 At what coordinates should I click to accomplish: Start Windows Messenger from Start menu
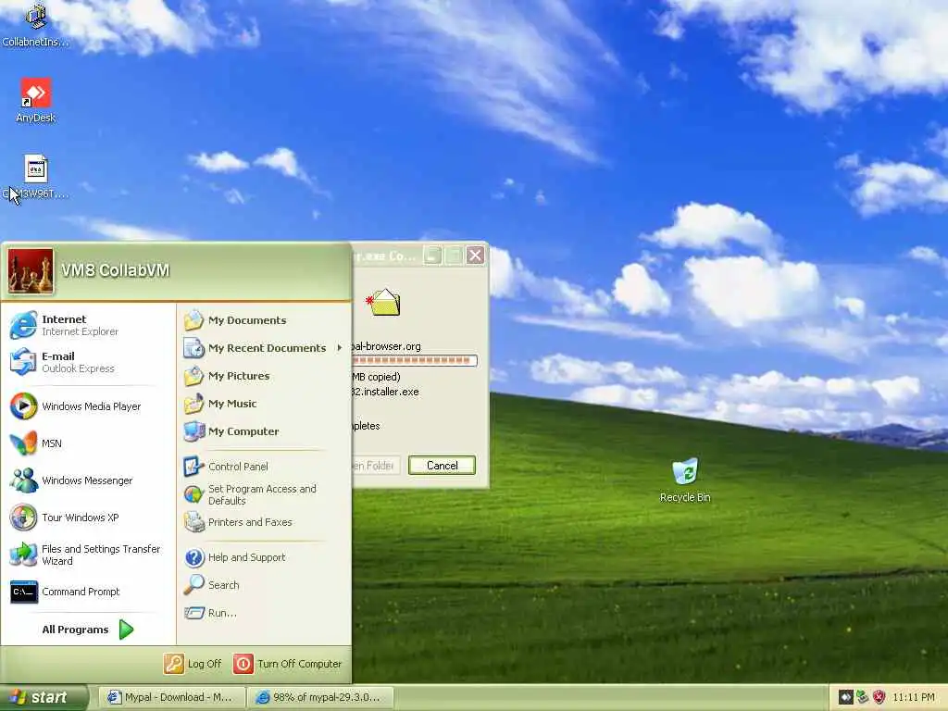(88, 480)
